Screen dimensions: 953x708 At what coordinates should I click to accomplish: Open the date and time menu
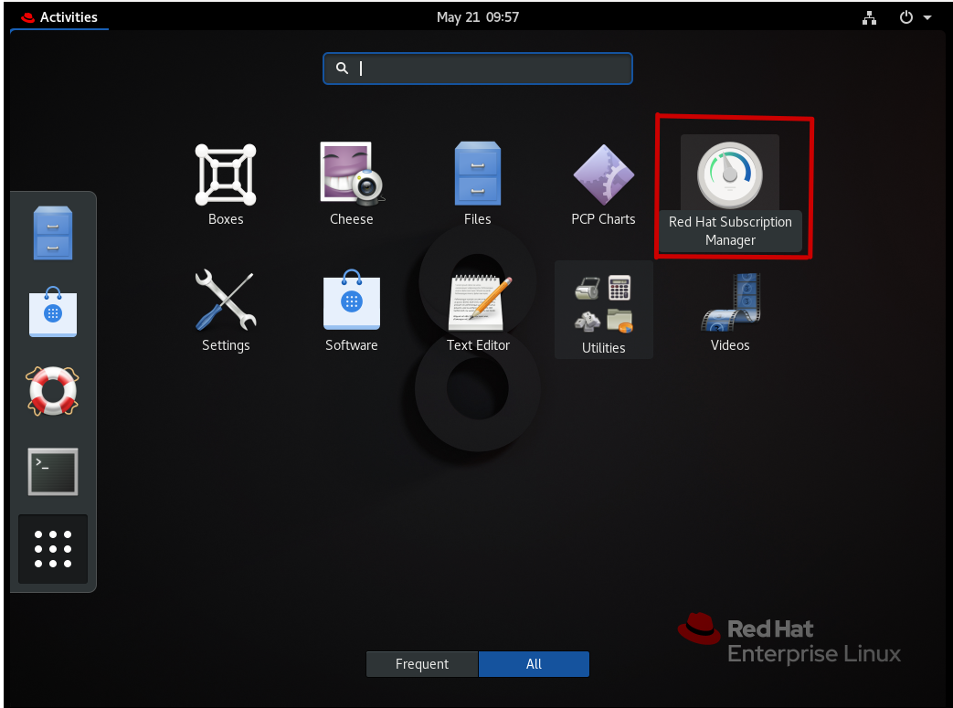pyautogui.click(x=477, y=16)
